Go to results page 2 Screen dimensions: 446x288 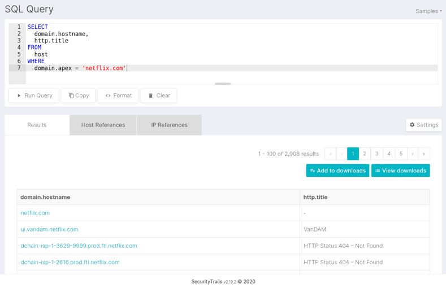click(x=365, y=154)
